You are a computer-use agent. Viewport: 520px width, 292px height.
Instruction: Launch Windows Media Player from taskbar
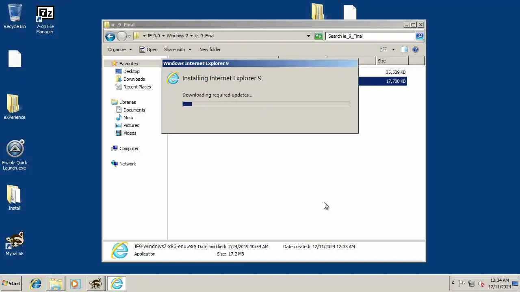point(75,283)
